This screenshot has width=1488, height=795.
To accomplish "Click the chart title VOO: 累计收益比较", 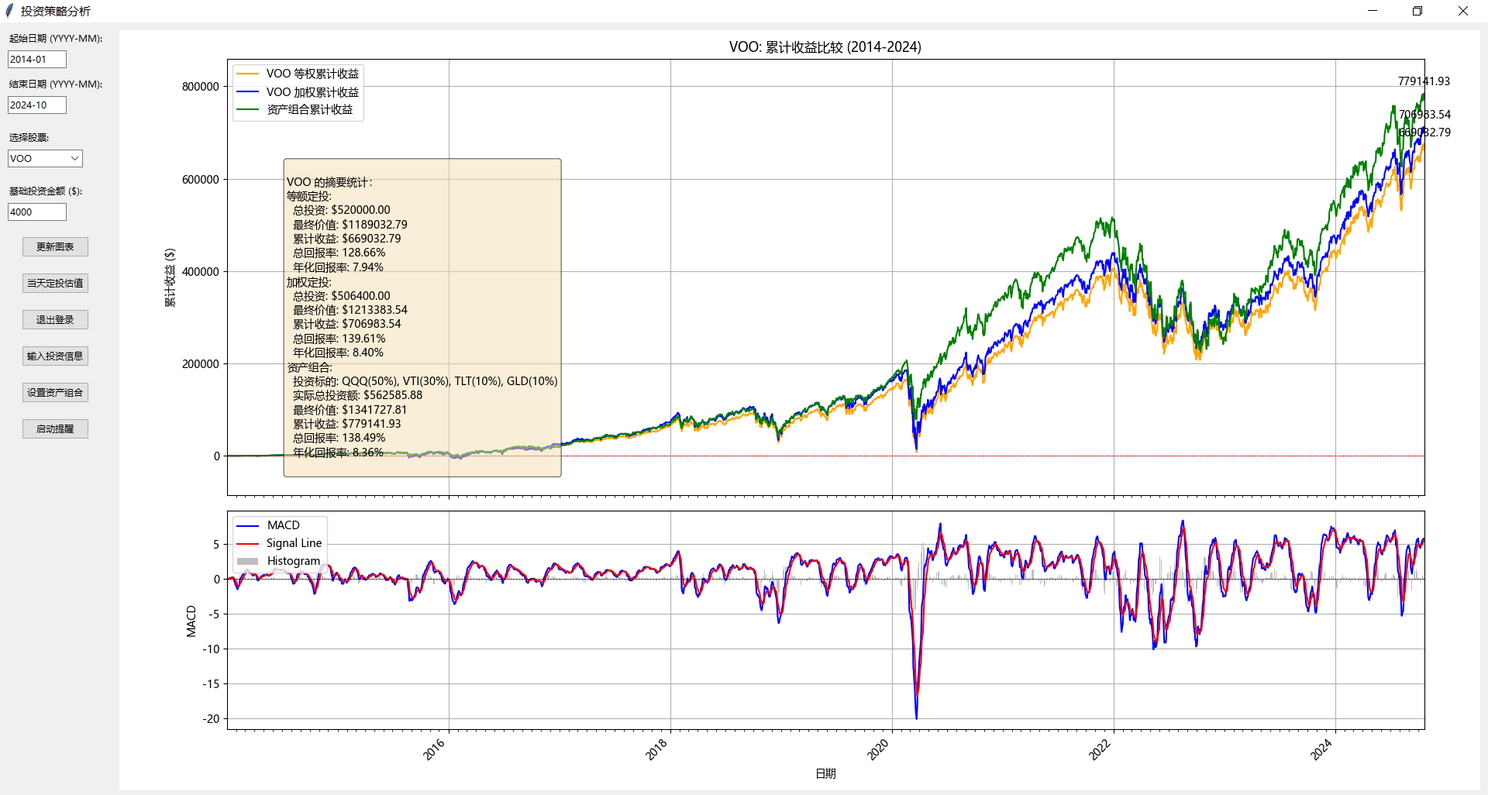I will (x=825, y=46).
